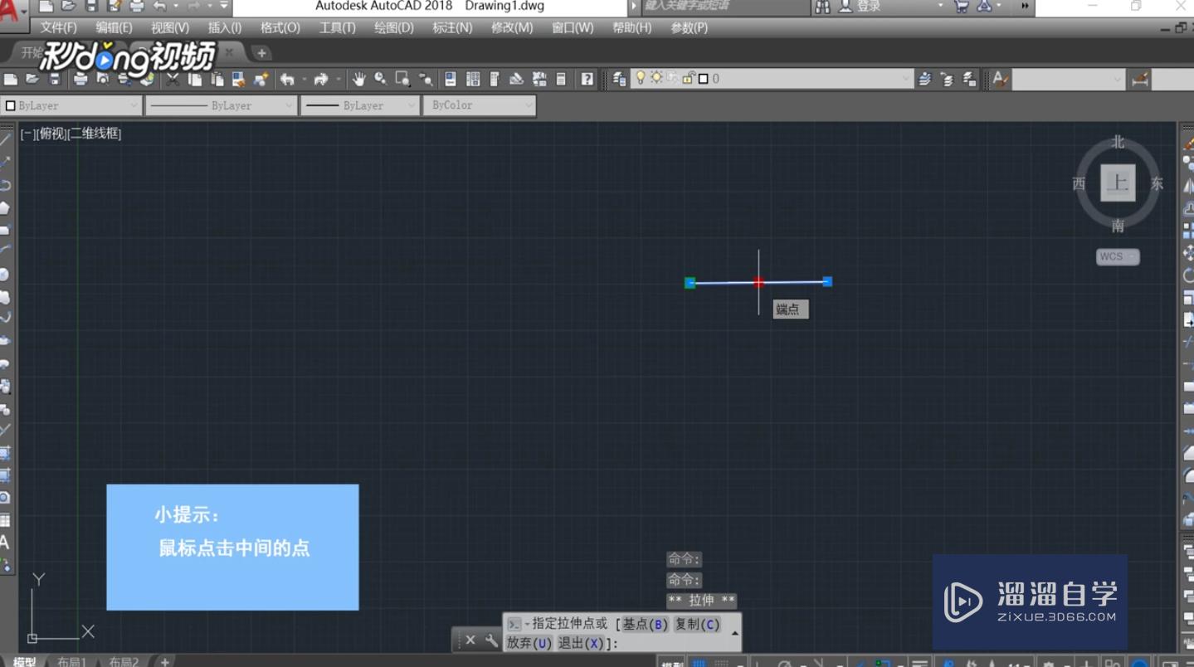Choose the 放弃(U) command option
Image resolution: width=1194 pixels, height=667 pixels.
(x=529, y=643)
